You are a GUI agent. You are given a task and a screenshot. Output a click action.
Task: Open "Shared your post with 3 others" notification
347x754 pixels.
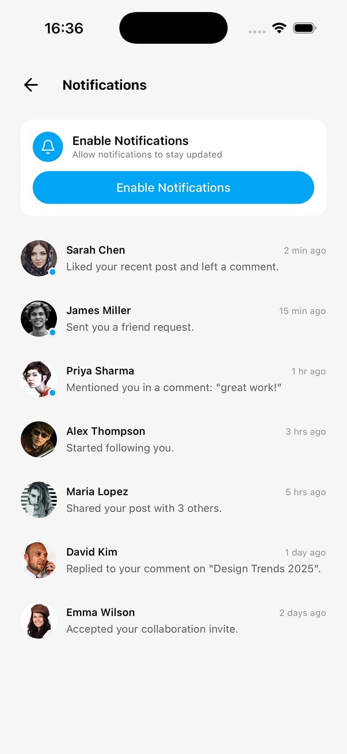pos(144,508)
